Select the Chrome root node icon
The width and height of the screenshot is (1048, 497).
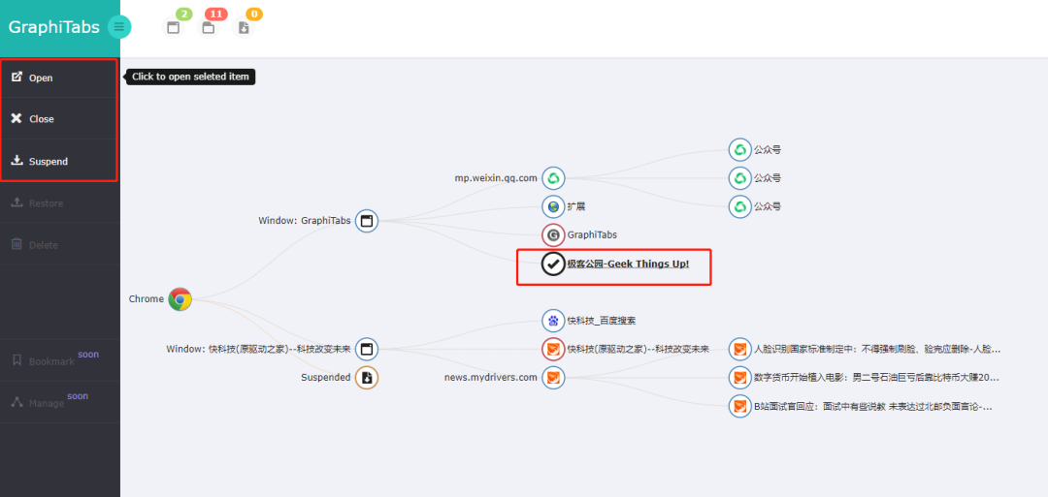(x=180, y=299)
